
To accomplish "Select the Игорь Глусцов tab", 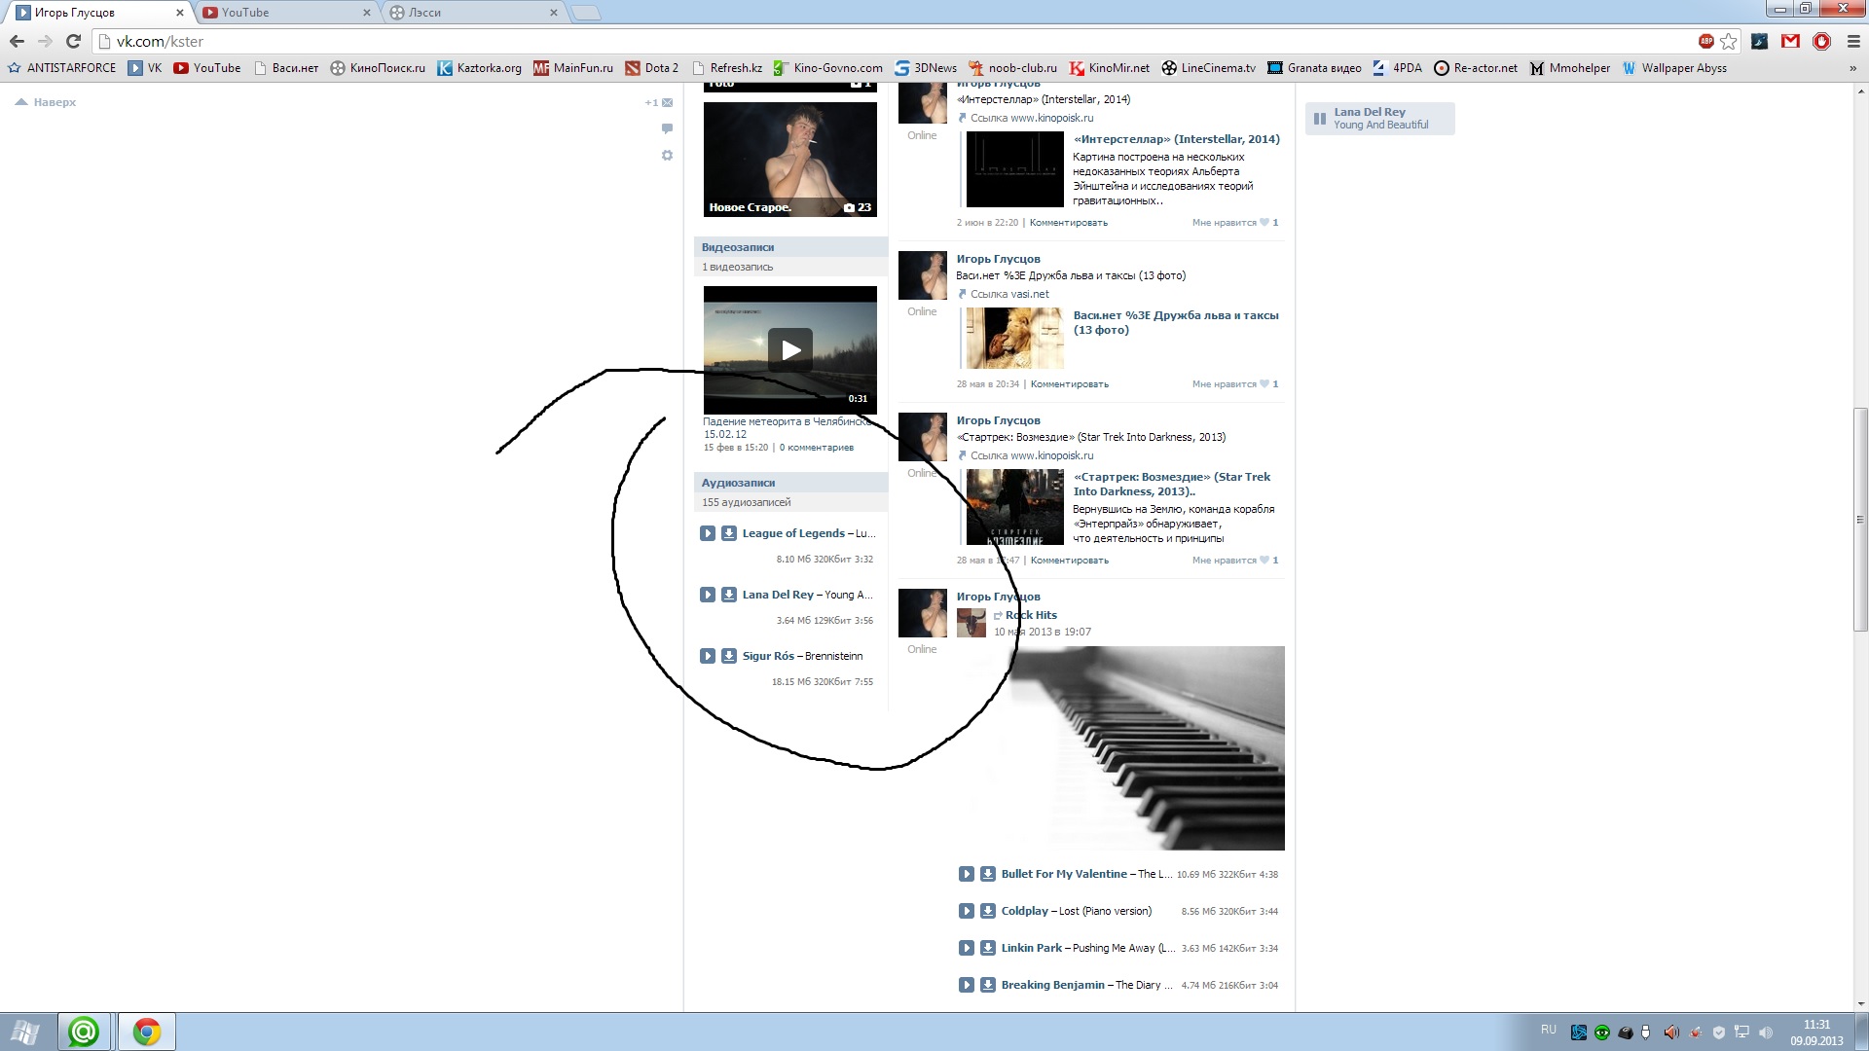I will click(99, 13).
